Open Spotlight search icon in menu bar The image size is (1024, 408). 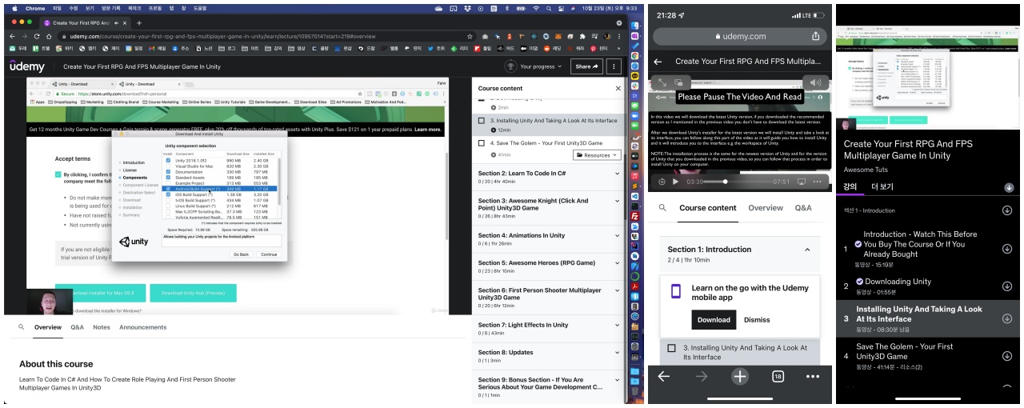click(550, 8)
